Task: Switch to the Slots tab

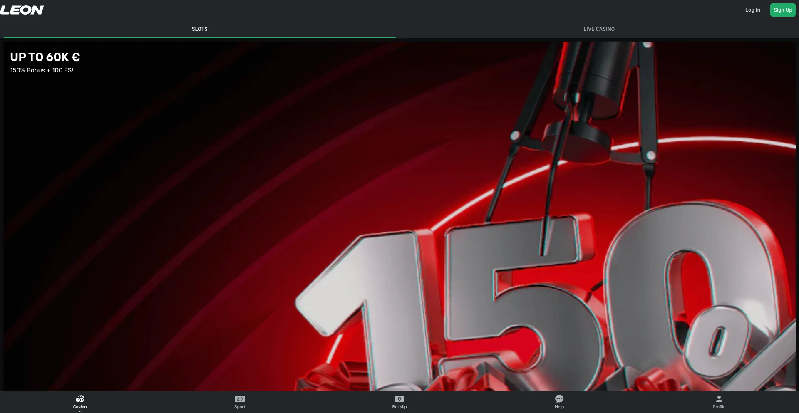Action: pyautogui.click(x=200, y=29)
